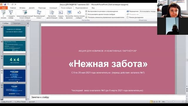The width and height of the screenshot is (188, 106).
Task: Enable 'Использовать время показа слайдов' checkbox
Action: point(86,14)
